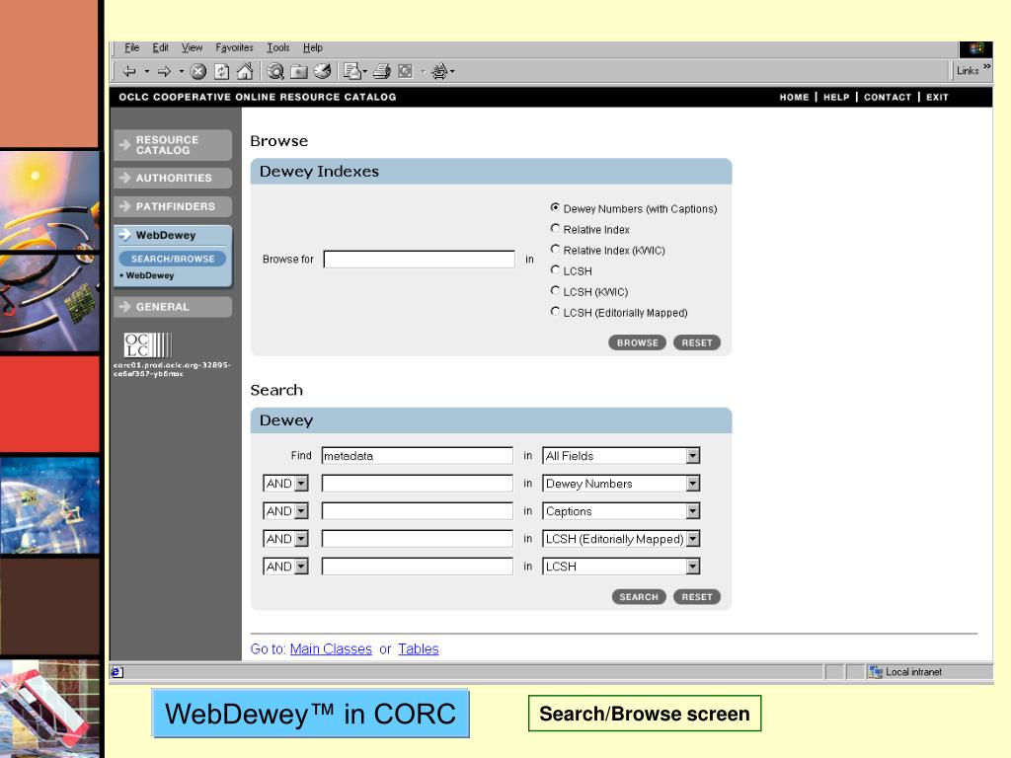Image resolution: width=1011 pixels, height=758 pixels.
Task: Click the browser Forward arrow
Action: click(x=165, y=71)
